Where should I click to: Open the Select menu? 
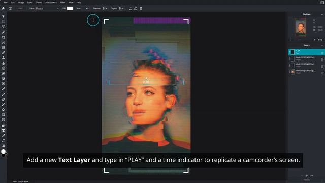(39, 2)
